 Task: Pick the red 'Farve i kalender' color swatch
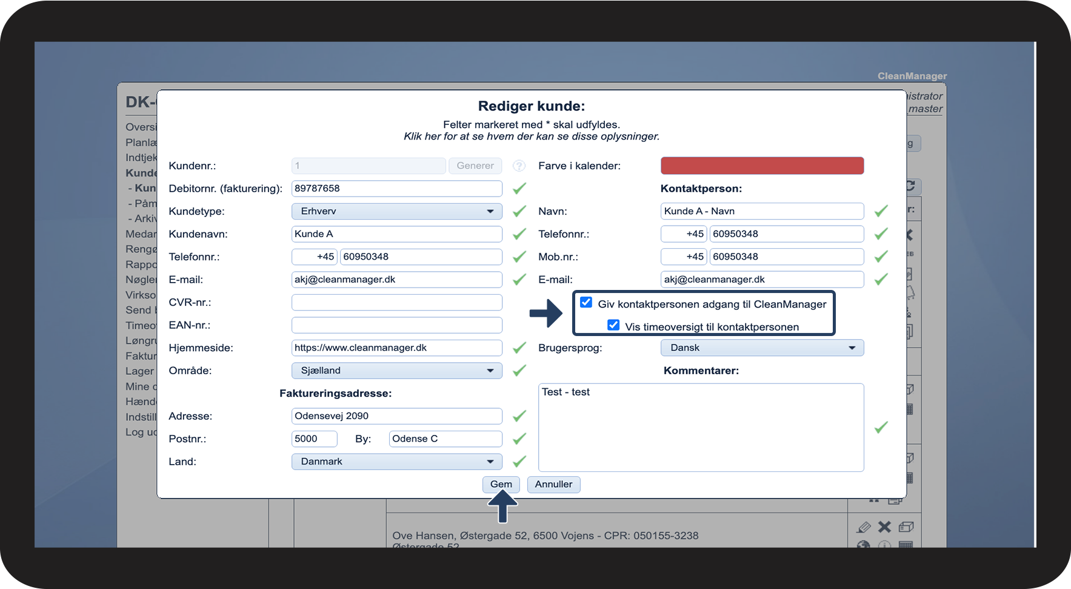tap(762, 166)
